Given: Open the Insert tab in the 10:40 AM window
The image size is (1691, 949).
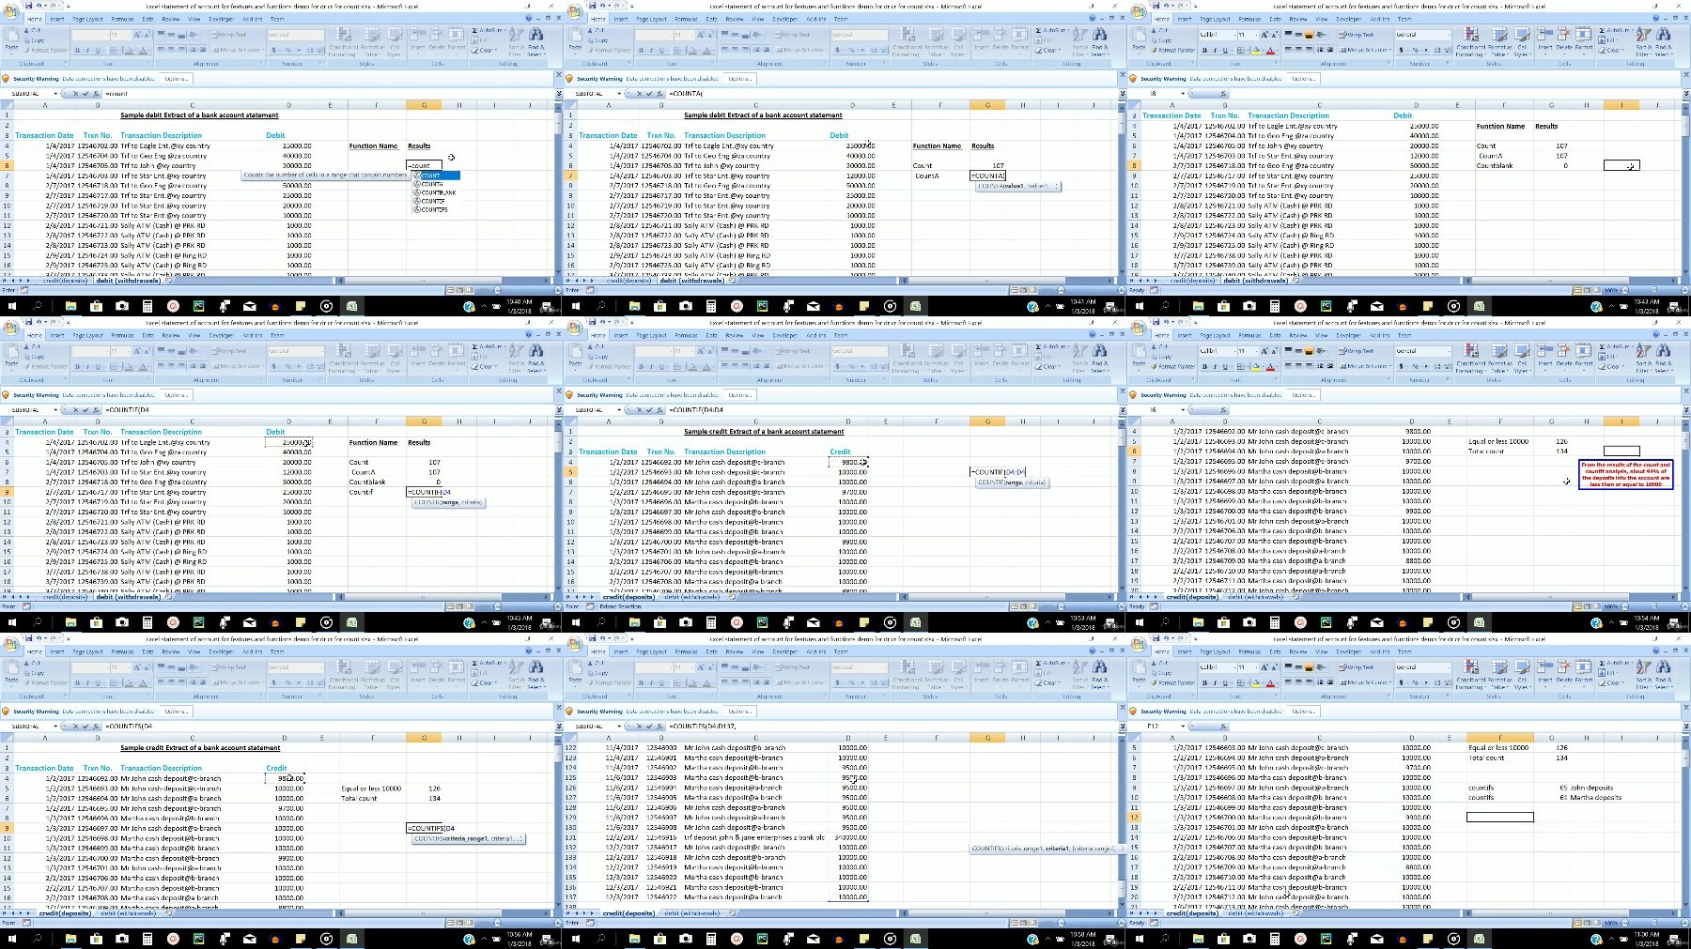Looking at the screenshot, I should (57, 19).
